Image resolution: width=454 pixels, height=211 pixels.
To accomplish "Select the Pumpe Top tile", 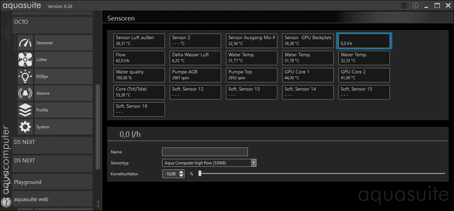I will pyautogui.click(x=252, y=75).
